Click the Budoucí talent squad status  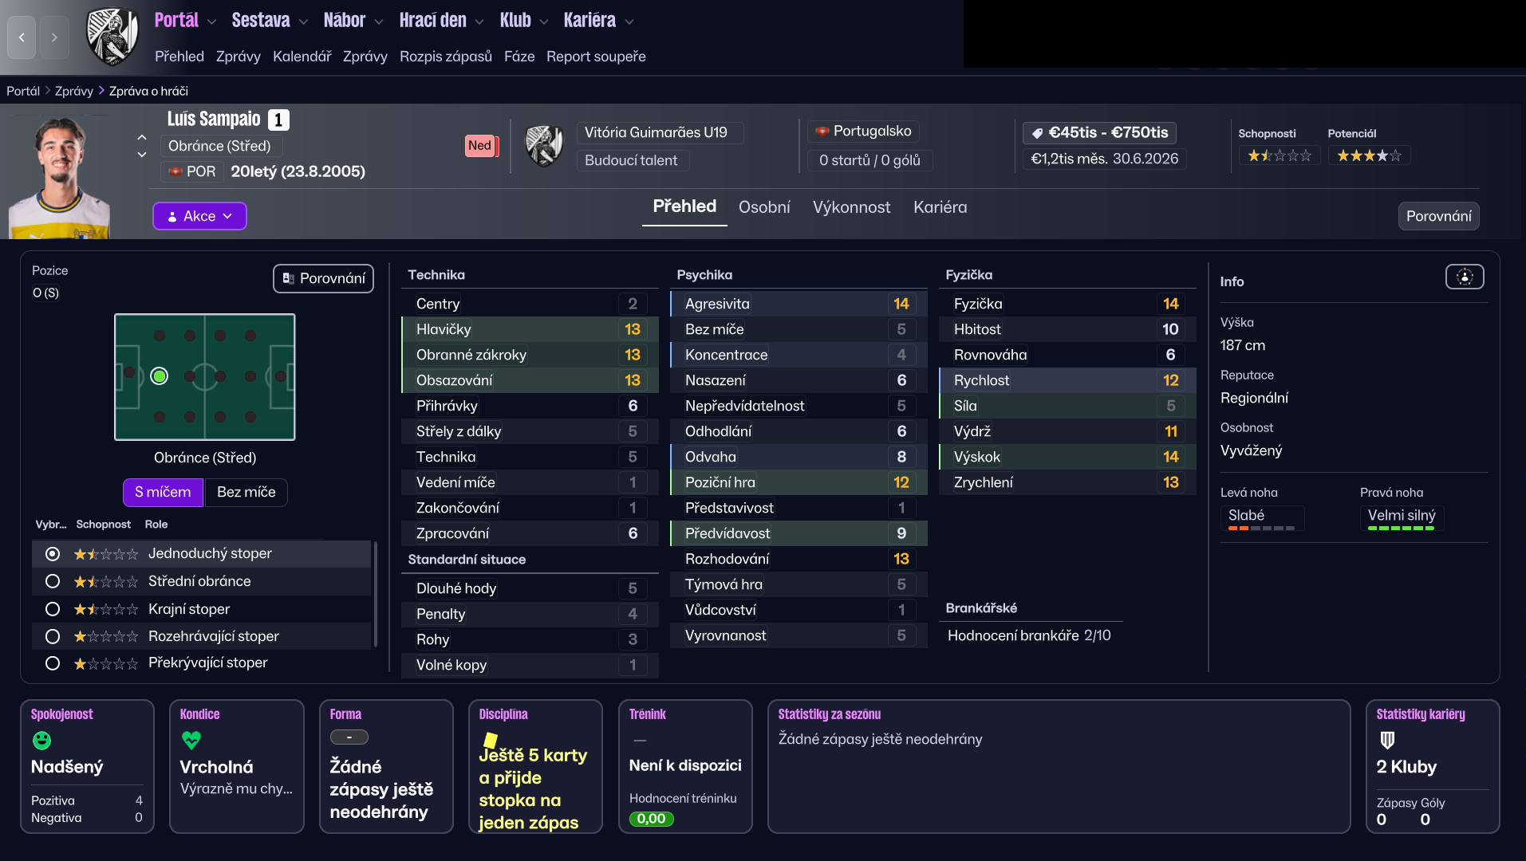coord(633,160)
